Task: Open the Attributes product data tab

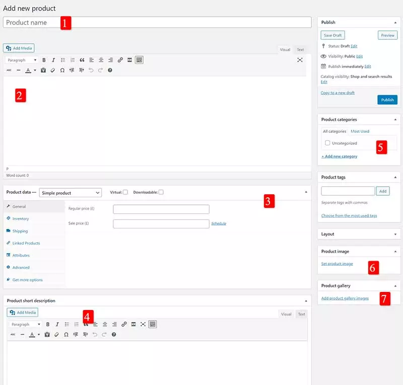Action: (x=21, y=256)
